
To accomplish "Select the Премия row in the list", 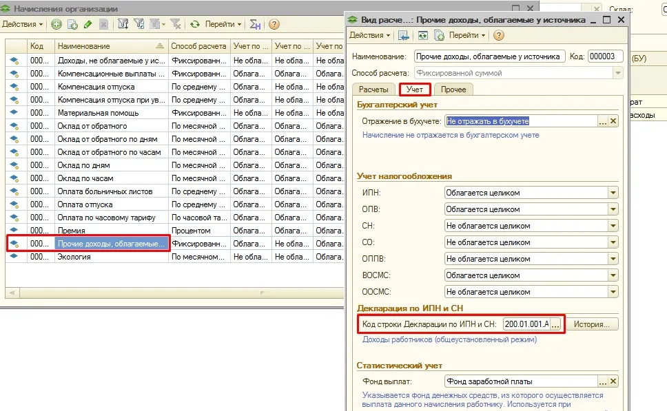I will 174,231.
